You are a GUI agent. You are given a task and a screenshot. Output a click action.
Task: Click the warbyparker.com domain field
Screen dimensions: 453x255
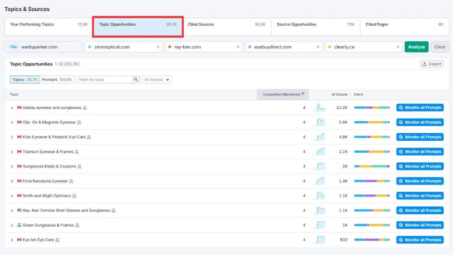point(43,47)
